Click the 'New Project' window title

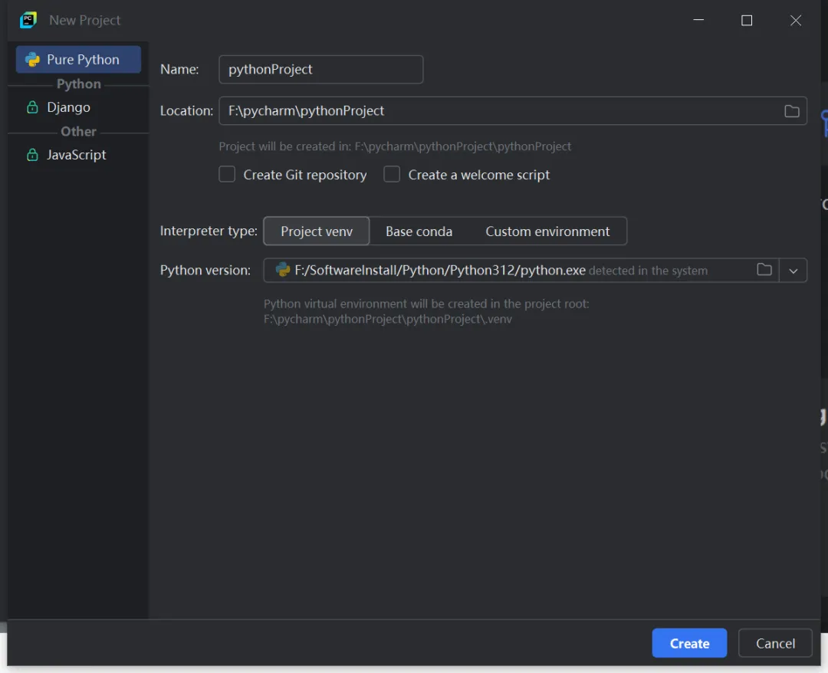(x=84, y=20)
